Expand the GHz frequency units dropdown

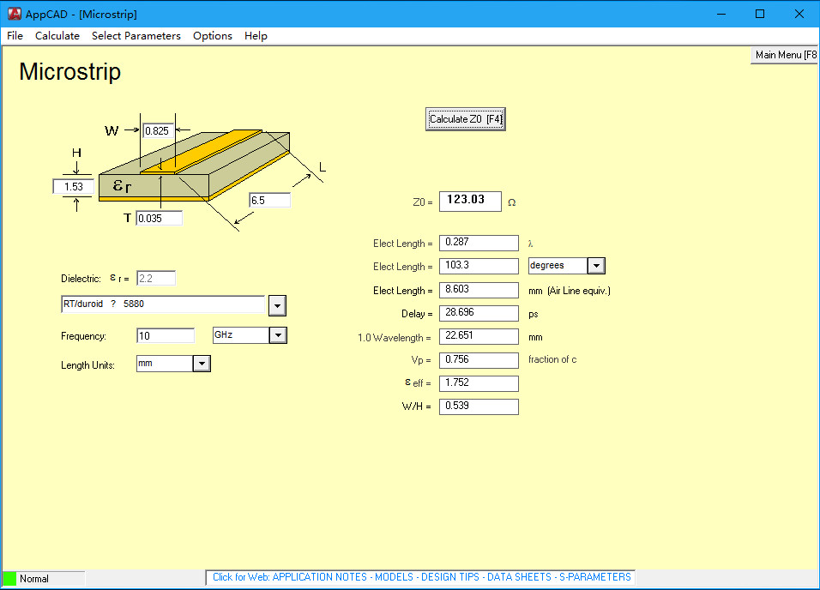click(278, 335)
